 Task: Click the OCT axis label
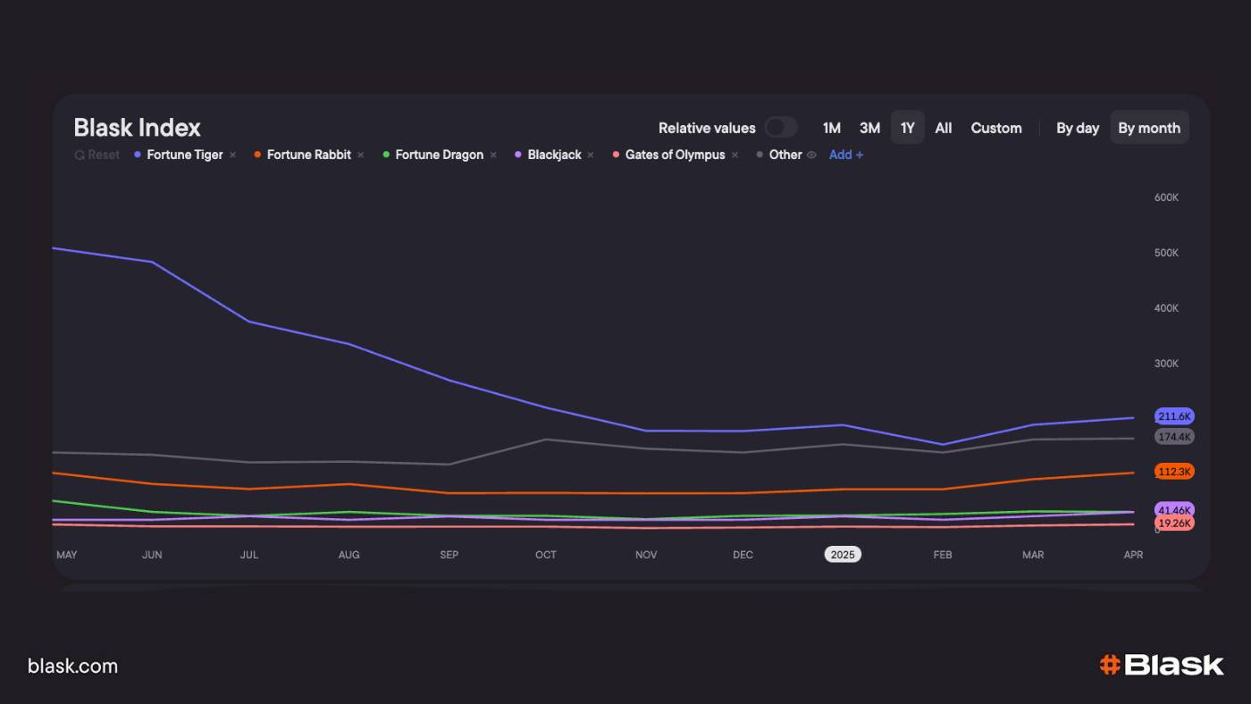[x=546, y=555]
